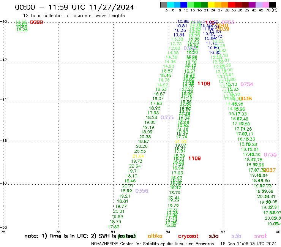Click the '15 Dec 11:58:53 UTC 2024' timestamp

coord(248,244)
